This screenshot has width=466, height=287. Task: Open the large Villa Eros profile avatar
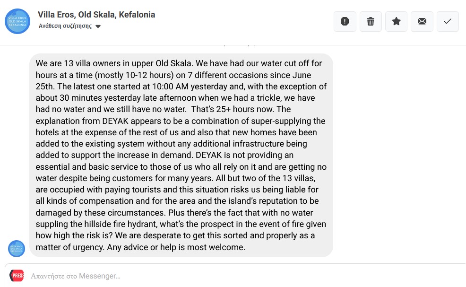[17, 21]
